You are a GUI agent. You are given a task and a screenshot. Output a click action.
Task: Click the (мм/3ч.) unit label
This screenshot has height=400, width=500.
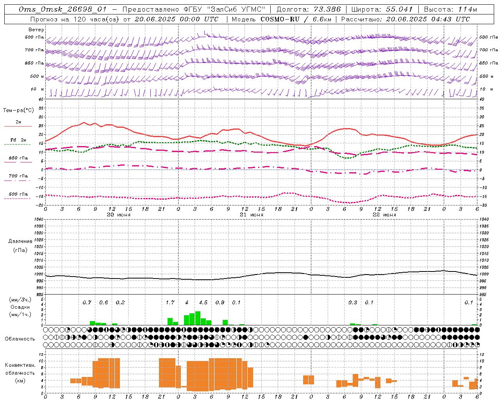(x=20, y=300)
